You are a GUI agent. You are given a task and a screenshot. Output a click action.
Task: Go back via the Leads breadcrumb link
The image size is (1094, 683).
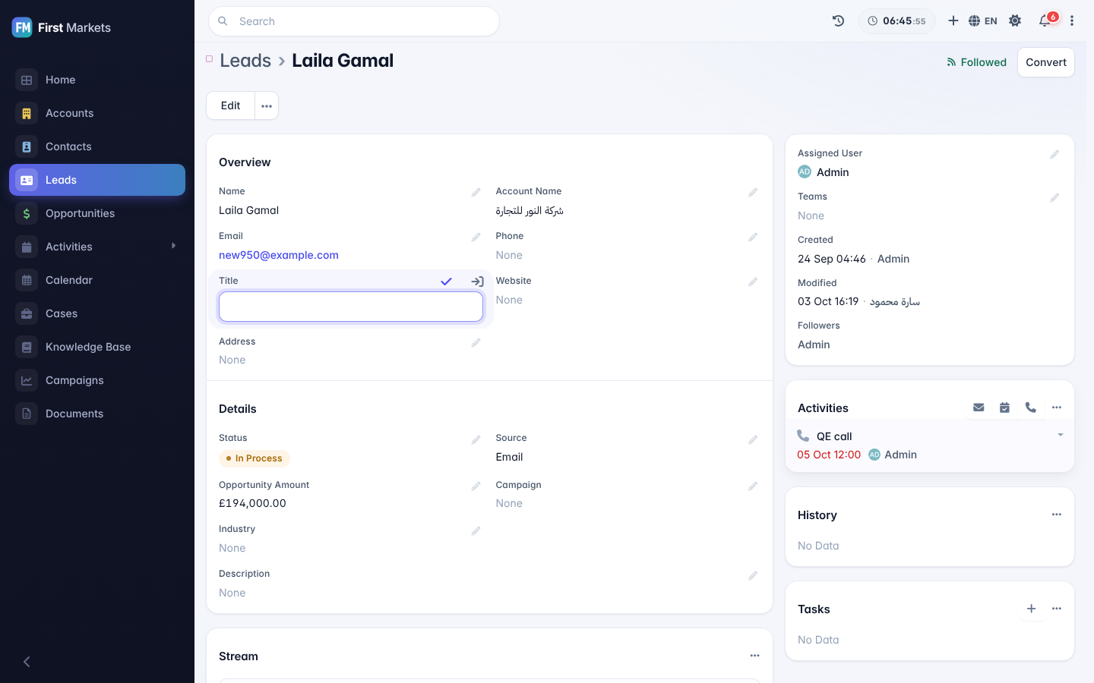[x=245, y=61]
